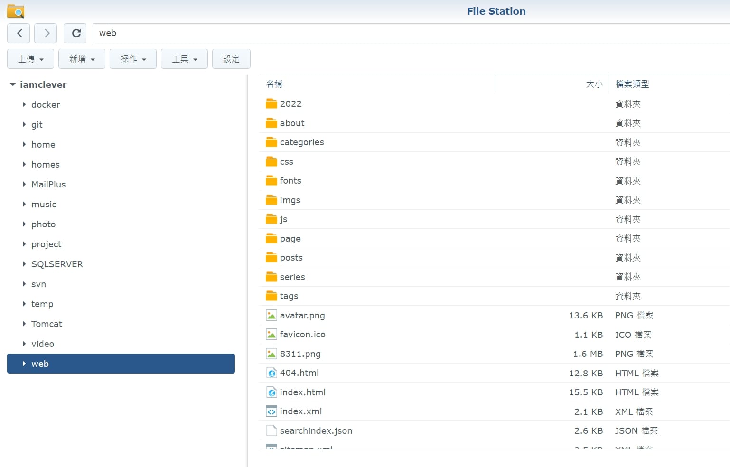The image size is (730, 467).
Task: Click the categories folder icon
Action: click(x=271, y=142)
